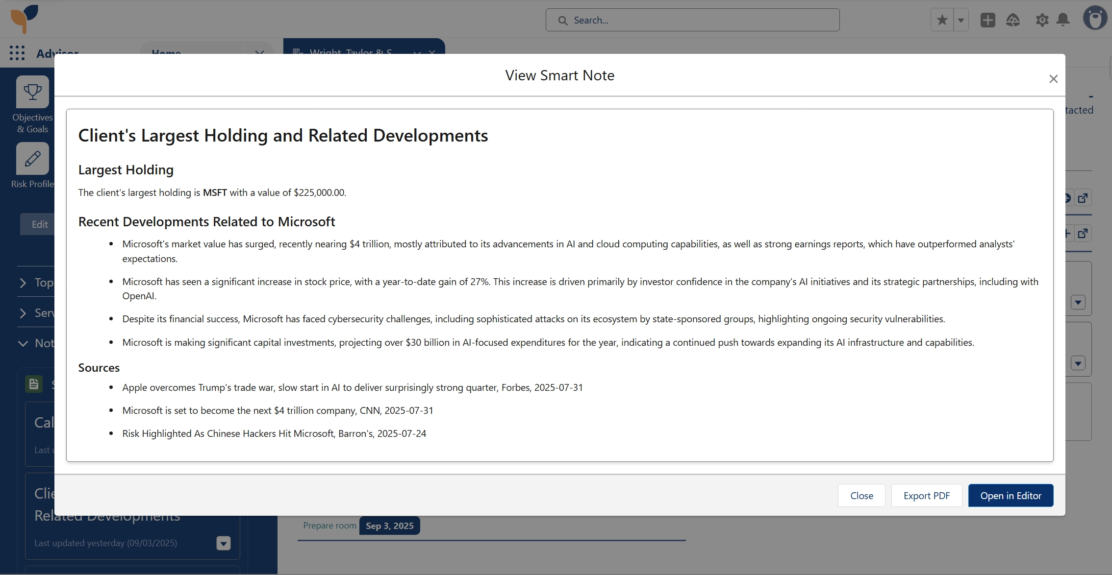
Task: Click the leaf logo in the top-left corner
Action: (x=24, y=19)
